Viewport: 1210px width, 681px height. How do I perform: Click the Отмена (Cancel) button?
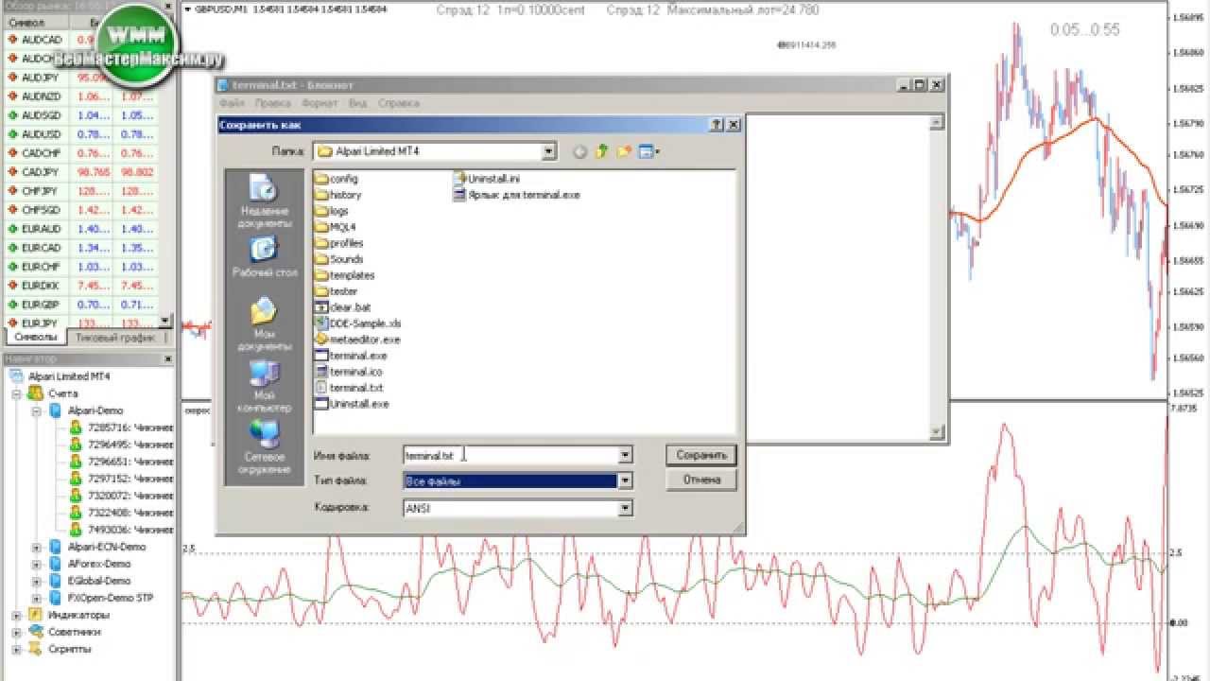[700, 480]
